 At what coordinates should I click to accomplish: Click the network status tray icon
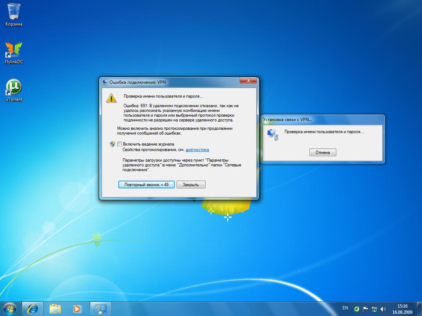(x=374, y=309)
